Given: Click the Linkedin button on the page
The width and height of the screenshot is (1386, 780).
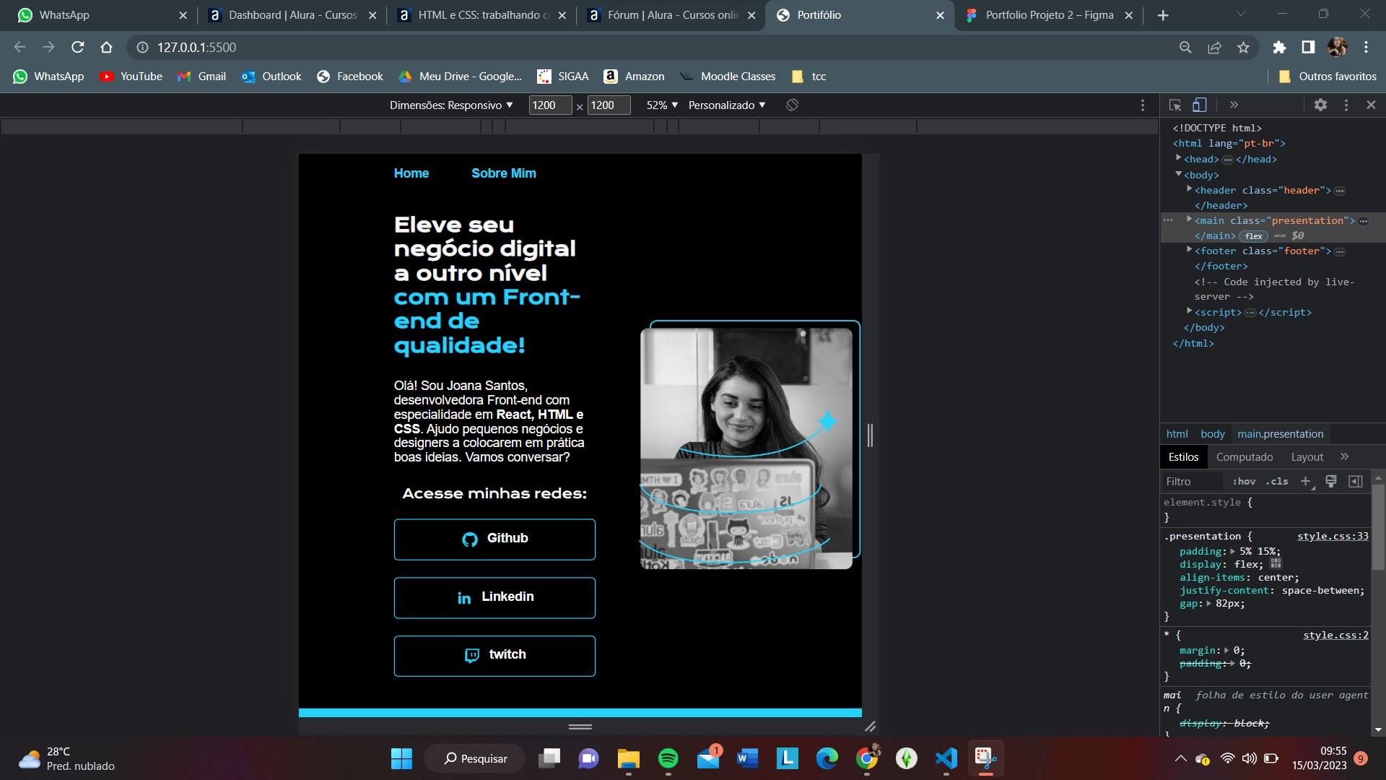Looking at the screenshot, I should [494, 598].
